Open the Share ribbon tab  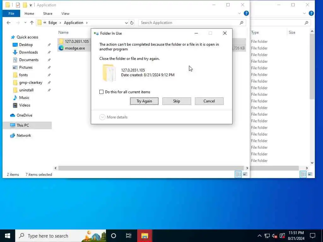48,14
